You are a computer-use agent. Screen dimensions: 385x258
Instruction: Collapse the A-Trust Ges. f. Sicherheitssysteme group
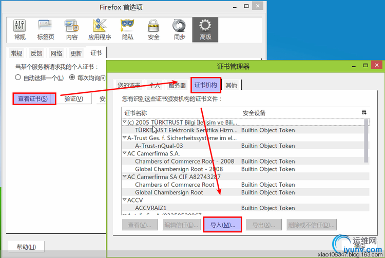(125, 137)
